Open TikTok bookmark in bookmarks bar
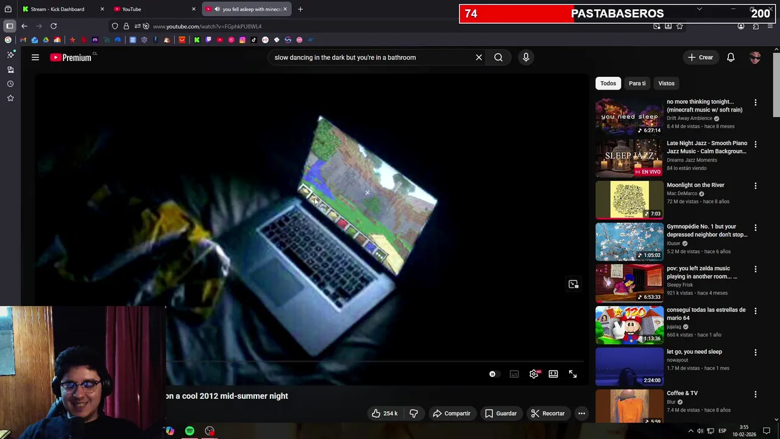This screenshot has width=780, height=439. click(x=254, y=40)
